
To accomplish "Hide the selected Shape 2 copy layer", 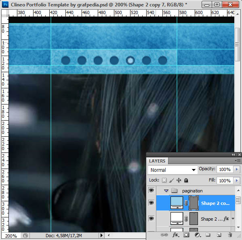I will (151, 203).
